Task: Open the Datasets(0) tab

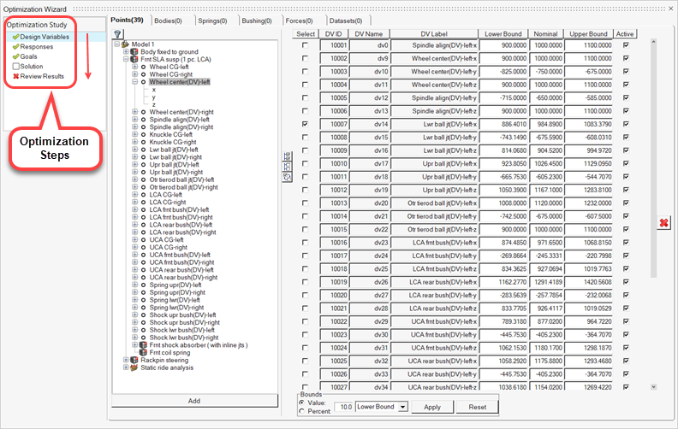Action: [x=346, y=20]
